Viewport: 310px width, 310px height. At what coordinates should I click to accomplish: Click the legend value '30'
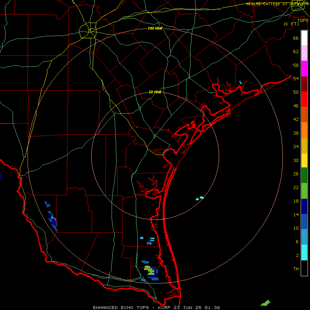point(296,160)
